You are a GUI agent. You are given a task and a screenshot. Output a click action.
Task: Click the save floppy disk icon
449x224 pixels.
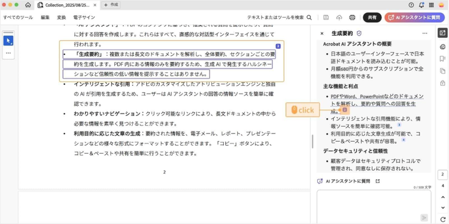326,17
